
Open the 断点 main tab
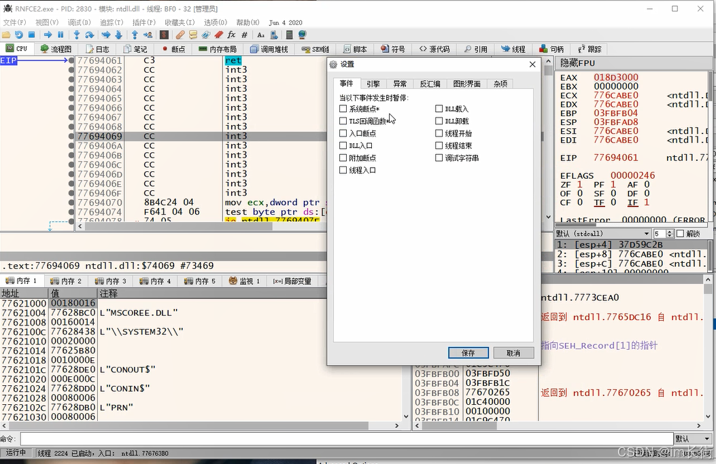coord(174,50)
